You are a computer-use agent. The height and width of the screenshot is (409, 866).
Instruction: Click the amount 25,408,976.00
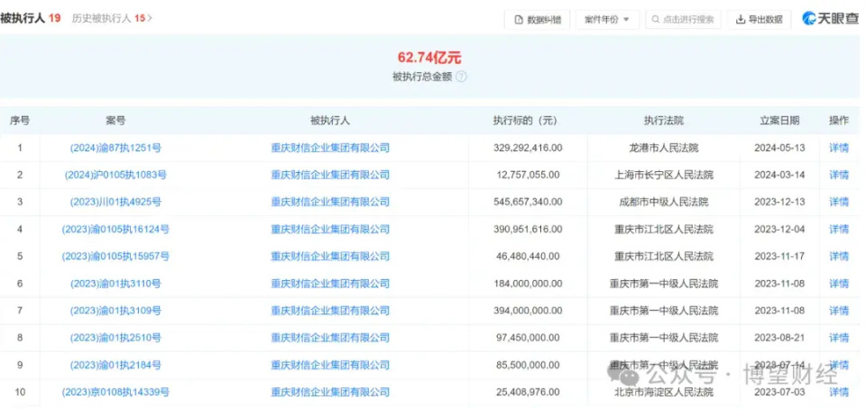pos(528,393)
